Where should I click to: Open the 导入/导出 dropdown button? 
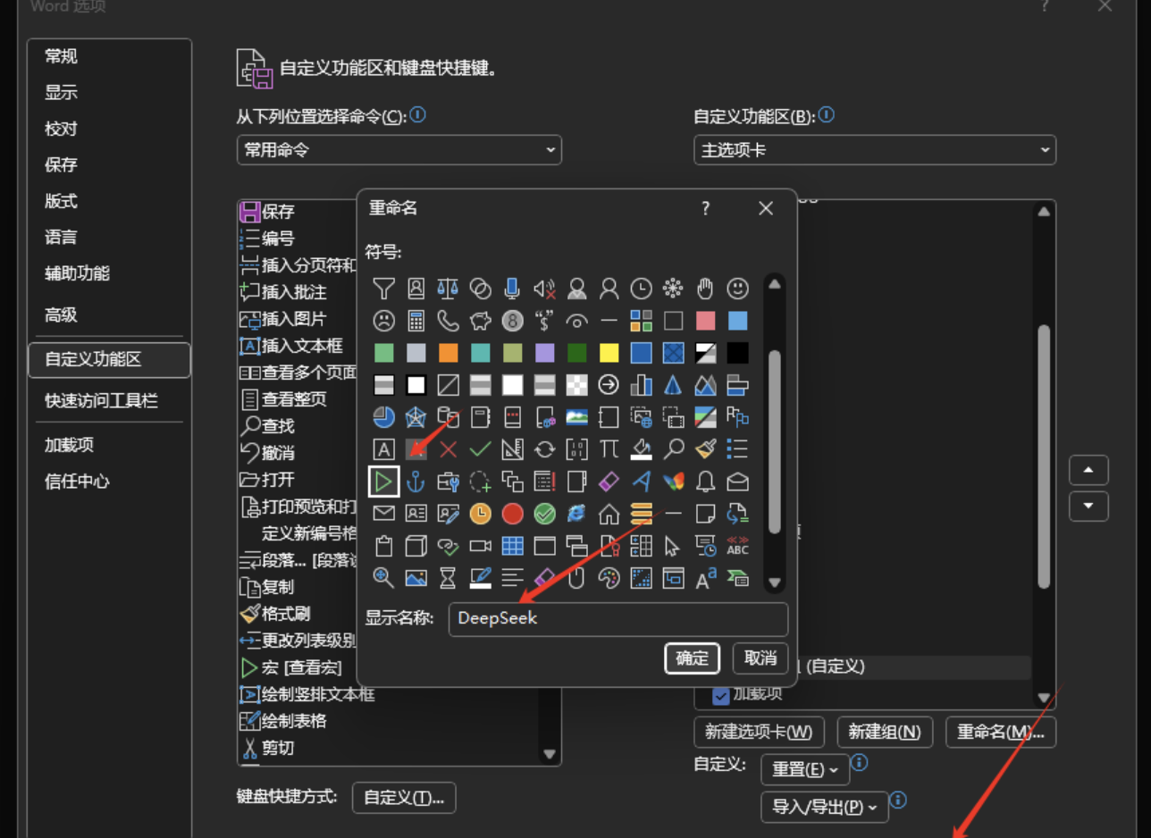[x=824, y=807]
